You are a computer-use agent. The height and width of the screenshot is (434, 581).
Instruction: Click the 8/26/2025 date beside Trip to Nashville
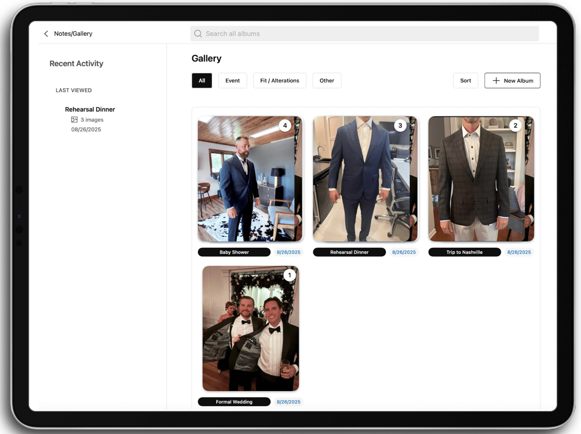coord(519,252)
